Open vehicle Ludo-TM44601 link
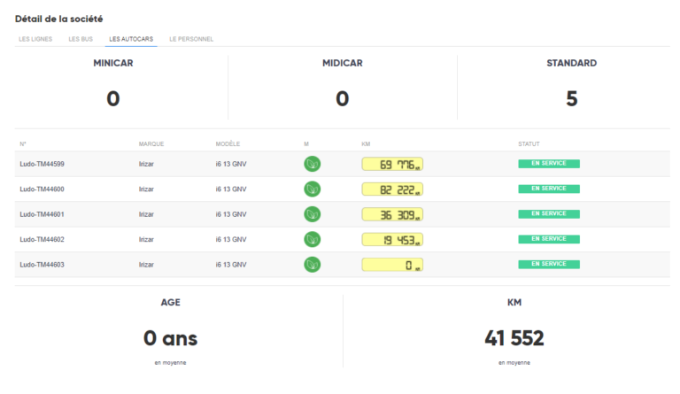This screenshot has height=394, width=680. coord(42,214)
